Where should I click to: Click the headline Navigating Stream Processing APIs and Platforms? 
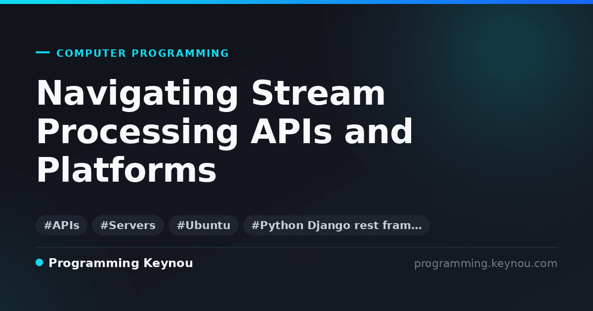click(x=225, y=132)
